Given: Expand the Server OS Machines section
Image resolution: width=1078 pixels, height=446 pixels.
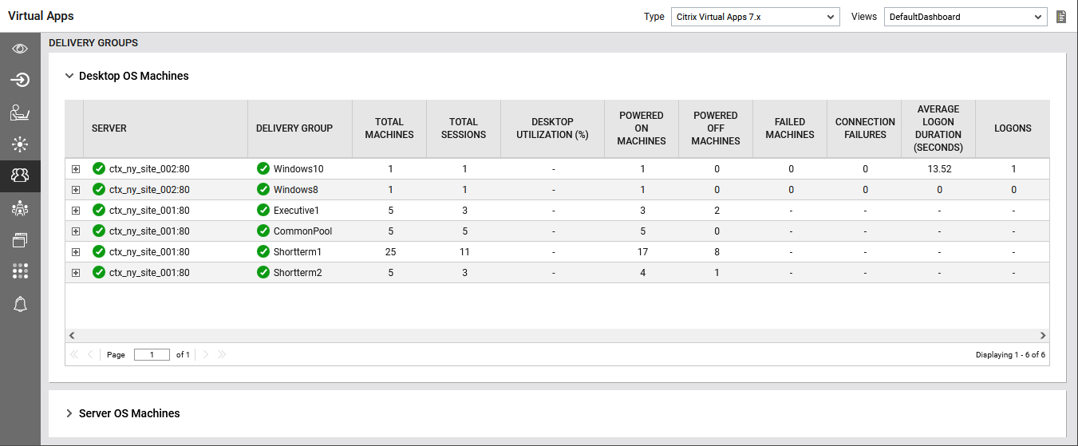Looking at the screenshot, I should click(69, 414).
